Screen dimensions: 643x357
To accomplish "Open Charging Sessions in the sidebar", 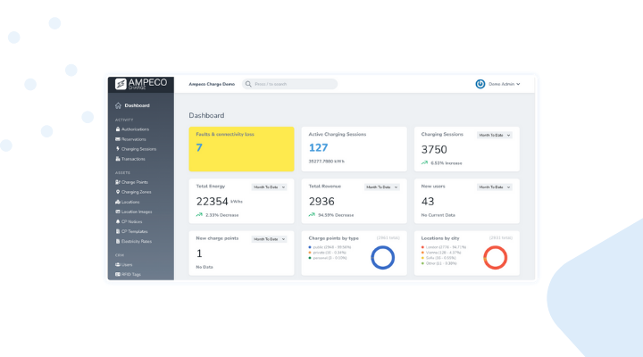I will click(x=138, y=149).
